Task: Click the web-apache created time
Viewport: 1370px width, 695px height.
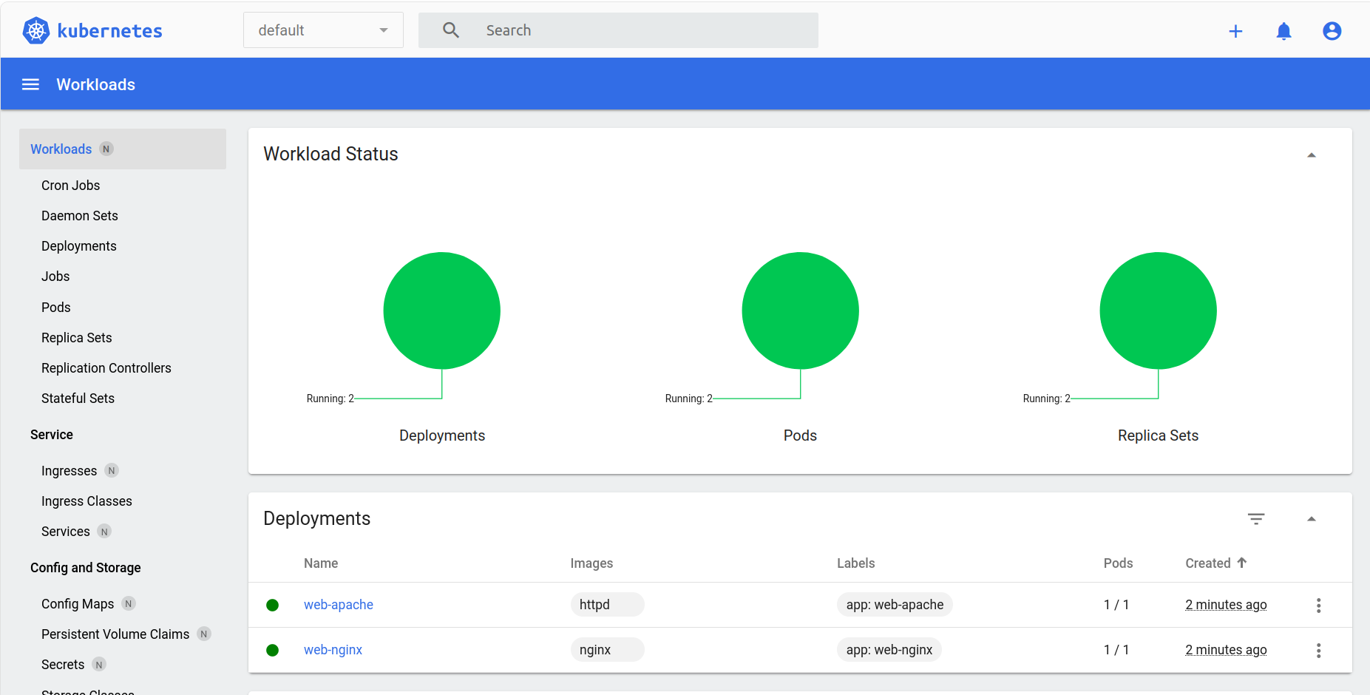Action: [x=1226, y=605]
